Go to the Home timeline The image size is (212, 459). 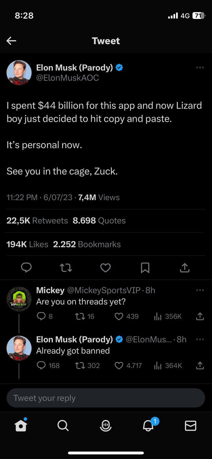pos(21,425)
